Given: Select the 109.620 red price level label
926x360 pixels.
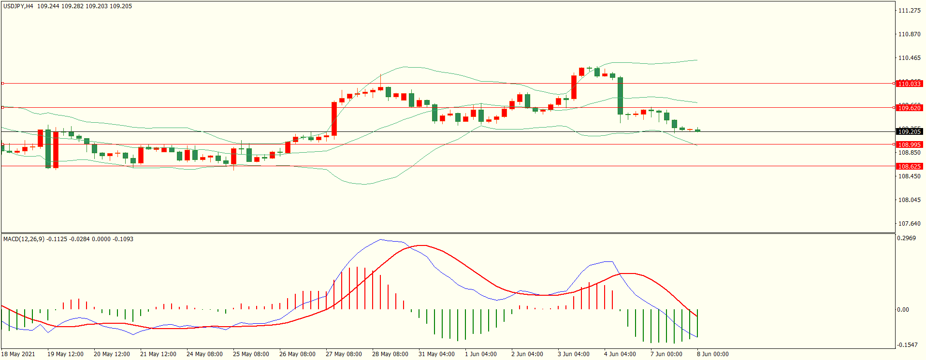Looking at the screenshot, I should [909, 108].
